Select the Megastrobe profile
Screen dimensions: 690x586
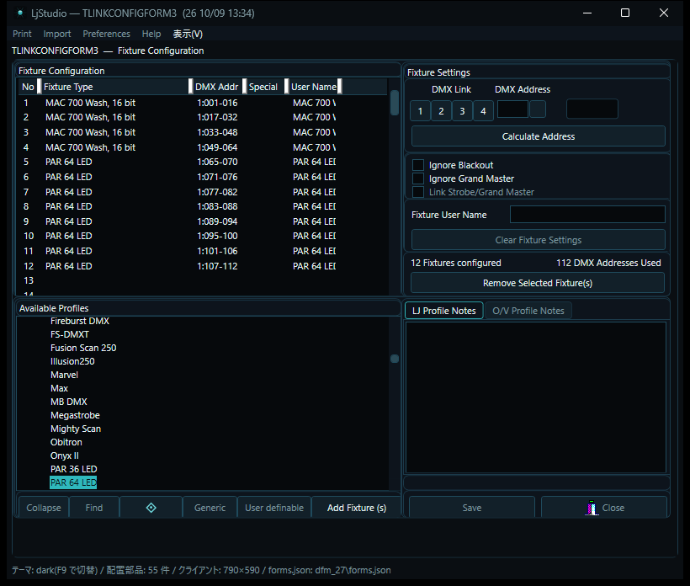pos(75,415)
